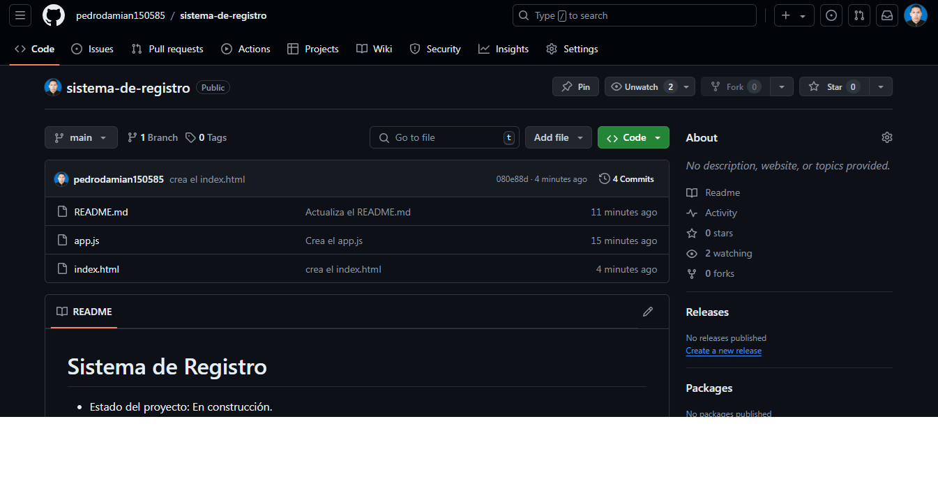Click Create a new release link
Image resolution: width=938 pixels, height=502 pixels.
(x=724, y=351)
